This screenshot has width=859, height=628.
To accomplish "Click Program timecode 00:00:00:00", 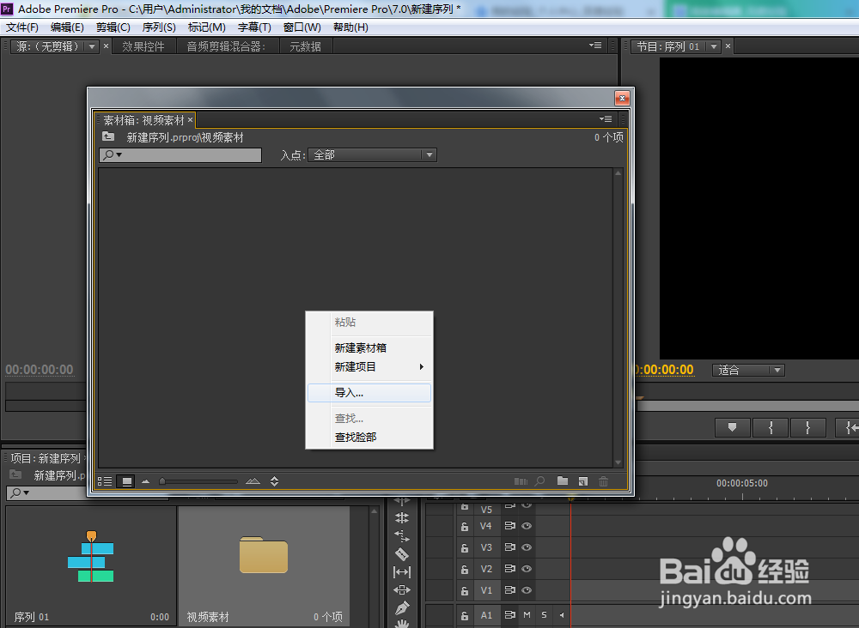I will [665, 370].
